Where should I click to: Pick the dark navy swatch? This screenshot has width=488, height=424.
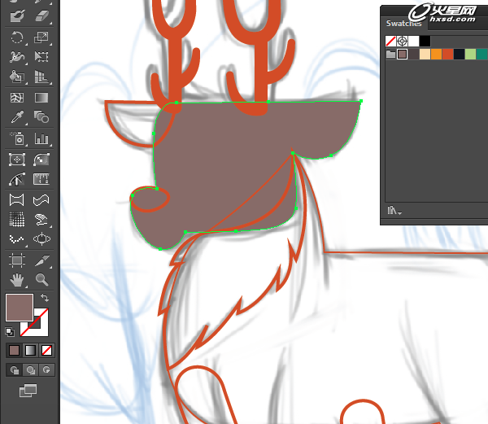459,55
